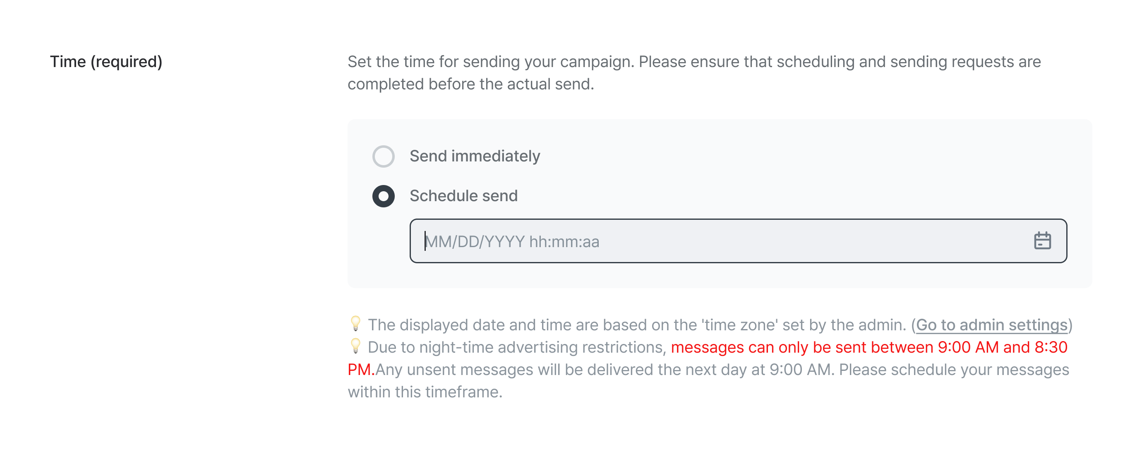Click the middle of the schedule date field
The width and height of the screenshot is (1142, 452).
[738, 241]
